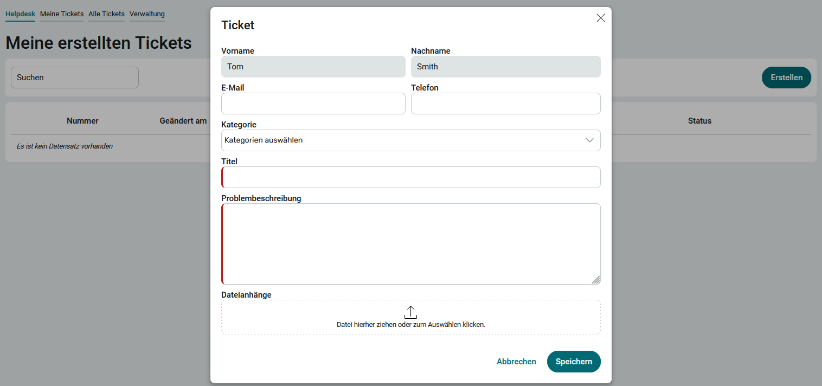822x386 pixels.
Task: Select the Titel input field
Action: pyautogui.click(x=410, y=177)
